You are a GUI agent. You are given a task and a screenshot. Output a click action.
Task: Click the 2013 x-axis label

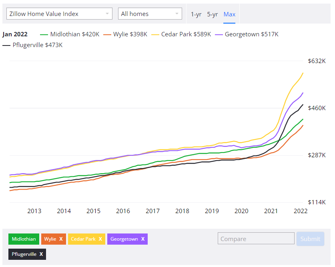pyautogui.click(x=34, y=211)
